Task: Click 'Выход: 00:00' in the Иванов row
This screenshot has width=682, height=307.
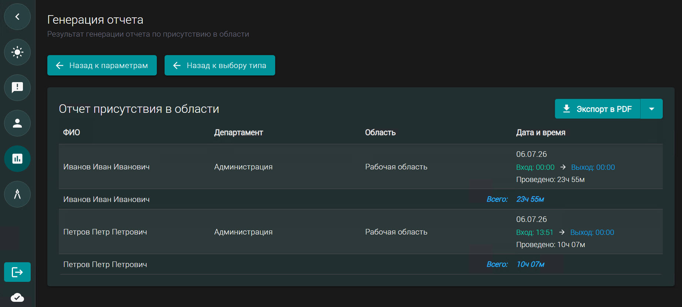Action: (593, 167)
